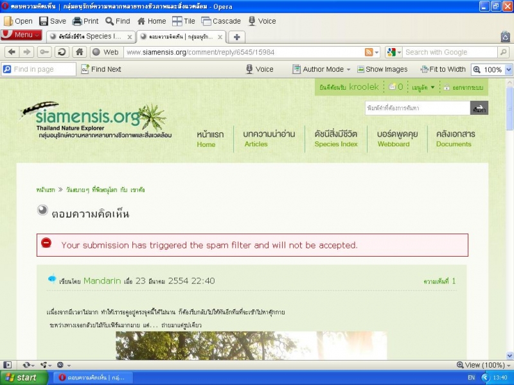Toggle Show Images

point(382,69)
